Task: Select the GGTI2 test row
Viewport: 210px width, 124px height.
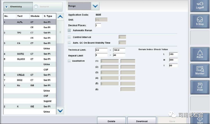Action: coord(30,54)
